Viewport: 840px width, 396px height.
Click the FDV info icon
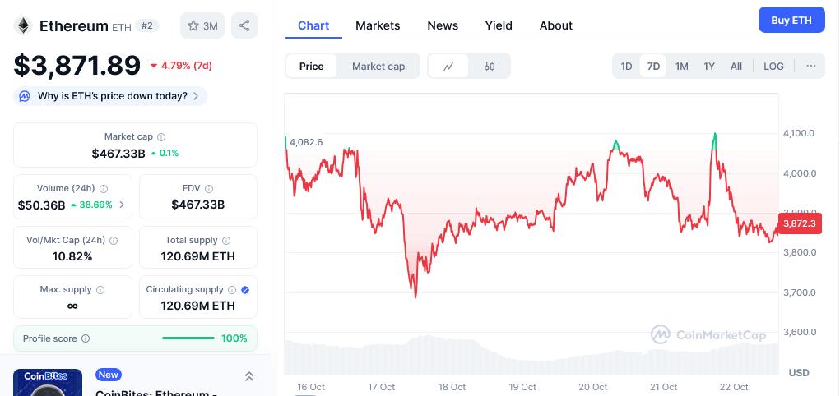[209, 189]
